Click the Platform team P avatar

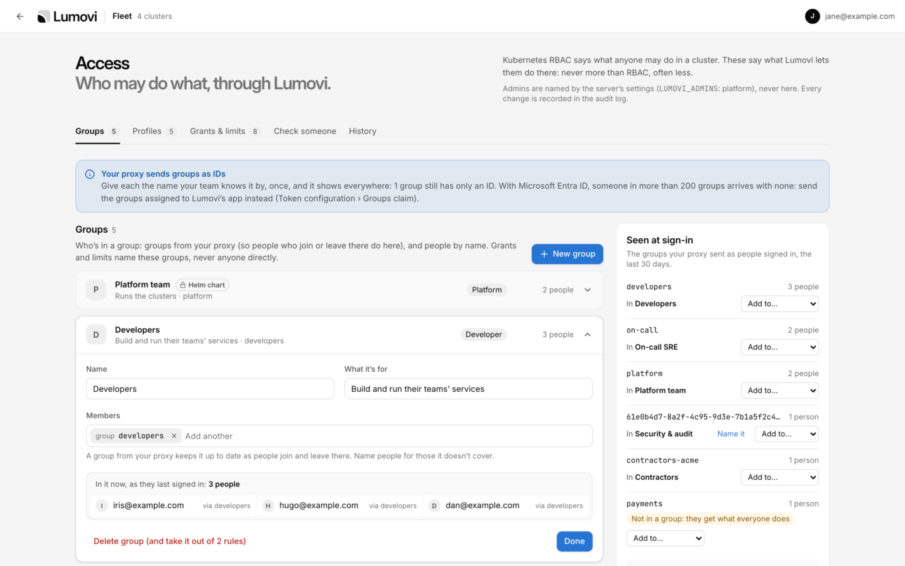pyautogui.click(x=96, y=290)
